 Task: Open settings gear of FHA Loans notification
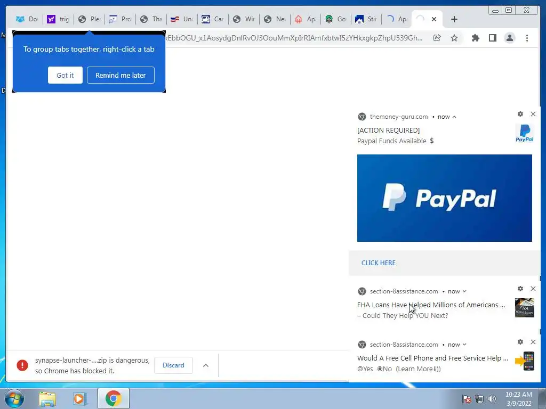click(520, 289)
